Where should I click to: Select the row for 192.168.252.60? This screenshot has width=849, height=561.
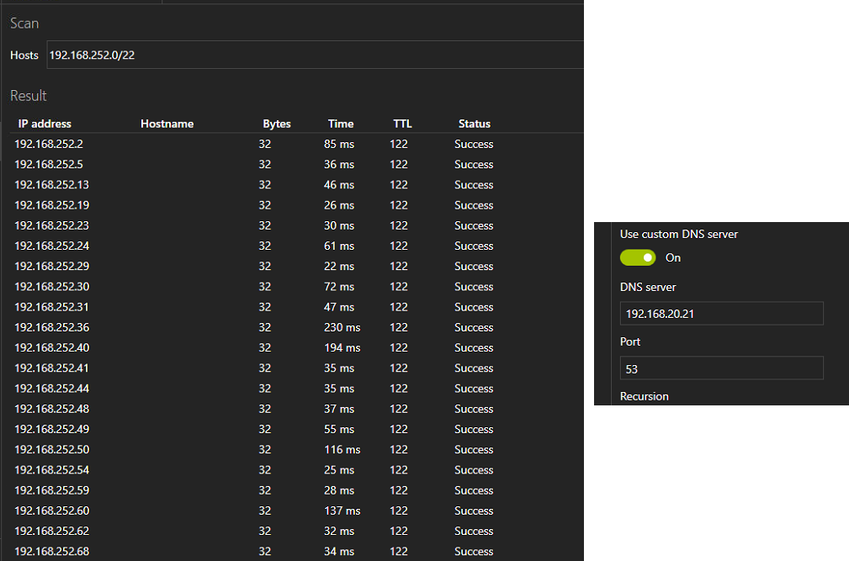point(296,511)
